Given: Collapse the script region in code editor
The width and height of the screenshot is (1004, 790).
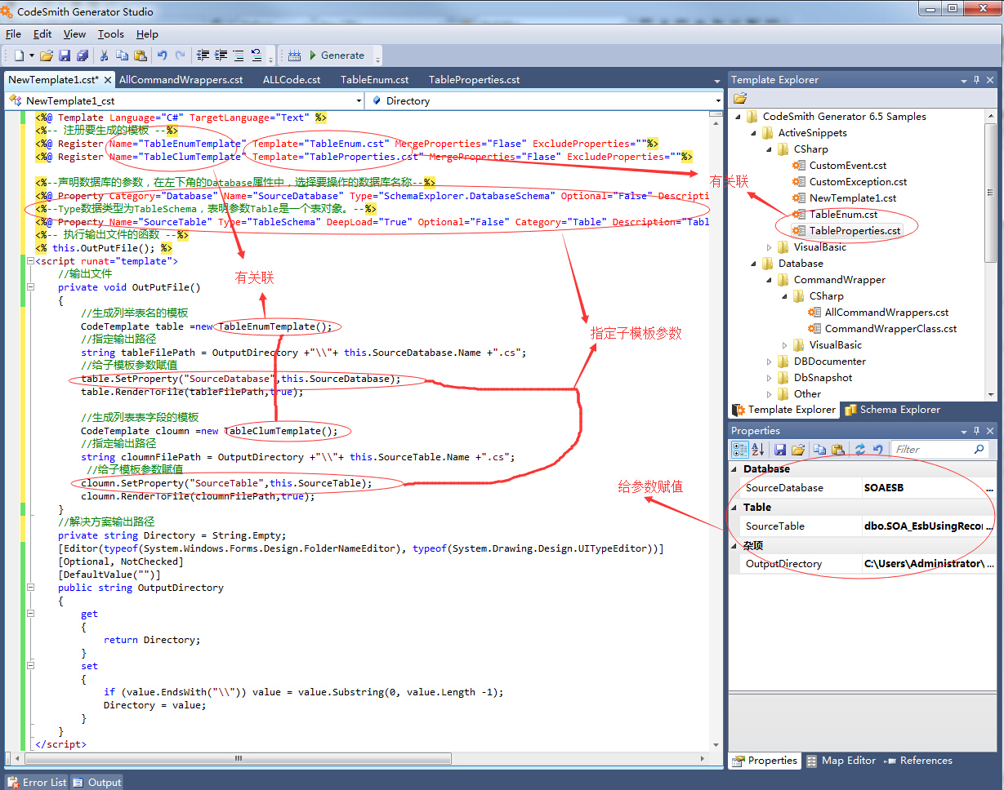Looking at the screenshot, I should 30,261.
